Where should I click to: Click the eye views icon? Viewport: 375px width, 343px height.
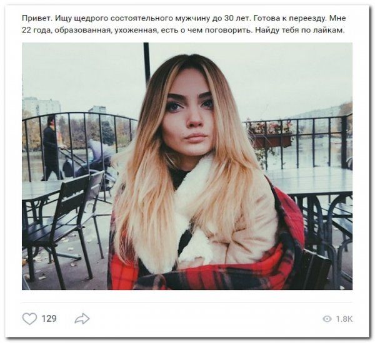tap(327, 319)
